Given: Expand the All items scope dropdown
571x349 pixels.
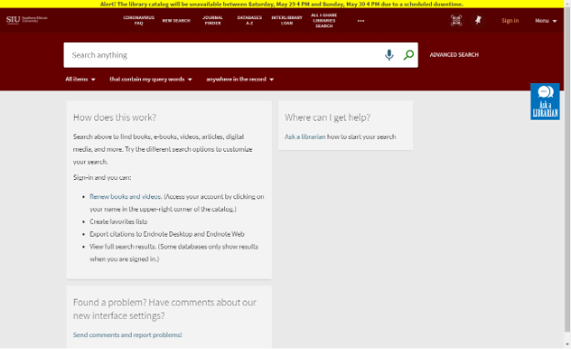Looking at the screenshot, I should pyautogui.click(x=81, y=79).
